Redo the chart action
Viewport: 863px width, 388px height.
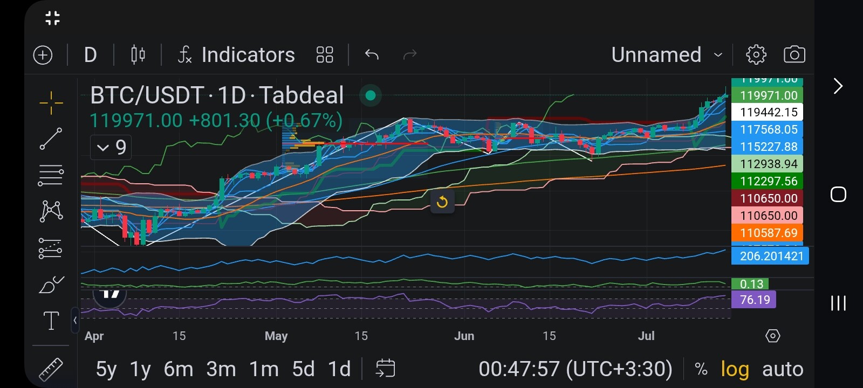click(410, 54)
